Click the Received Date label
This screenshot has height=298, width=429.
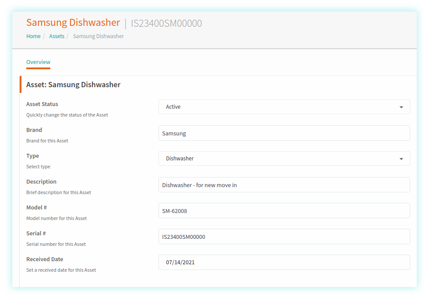tap(45, 259)
